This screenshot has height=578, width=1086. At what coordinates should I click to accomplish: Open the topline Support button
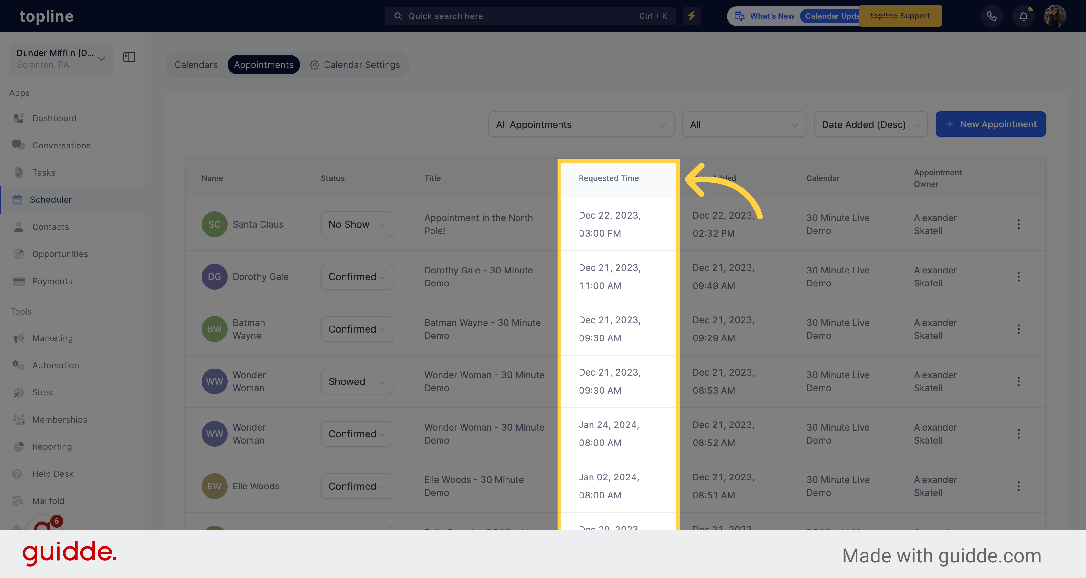(900, 16)
